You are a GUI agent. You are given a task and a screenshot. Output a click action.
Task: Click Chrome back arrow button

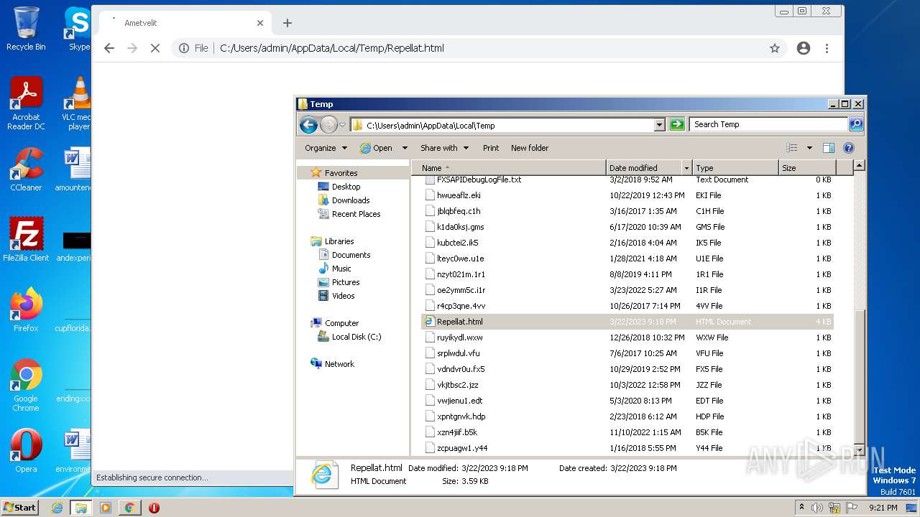pos(109,48)
